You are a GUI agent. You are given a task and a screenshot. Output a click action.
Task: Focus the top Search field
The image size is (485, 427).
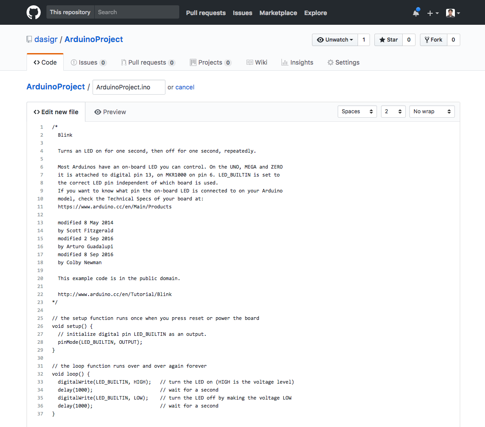point(137,12)
